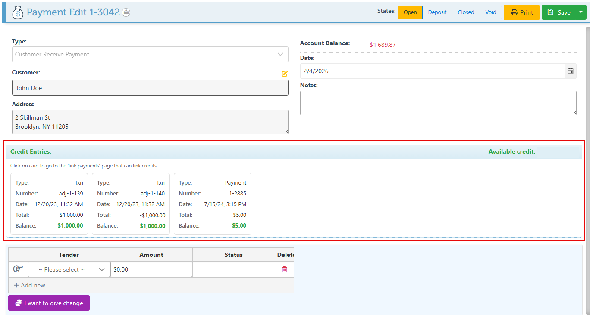Set payment state to Open
593x318 pixels.
[410, 12]
